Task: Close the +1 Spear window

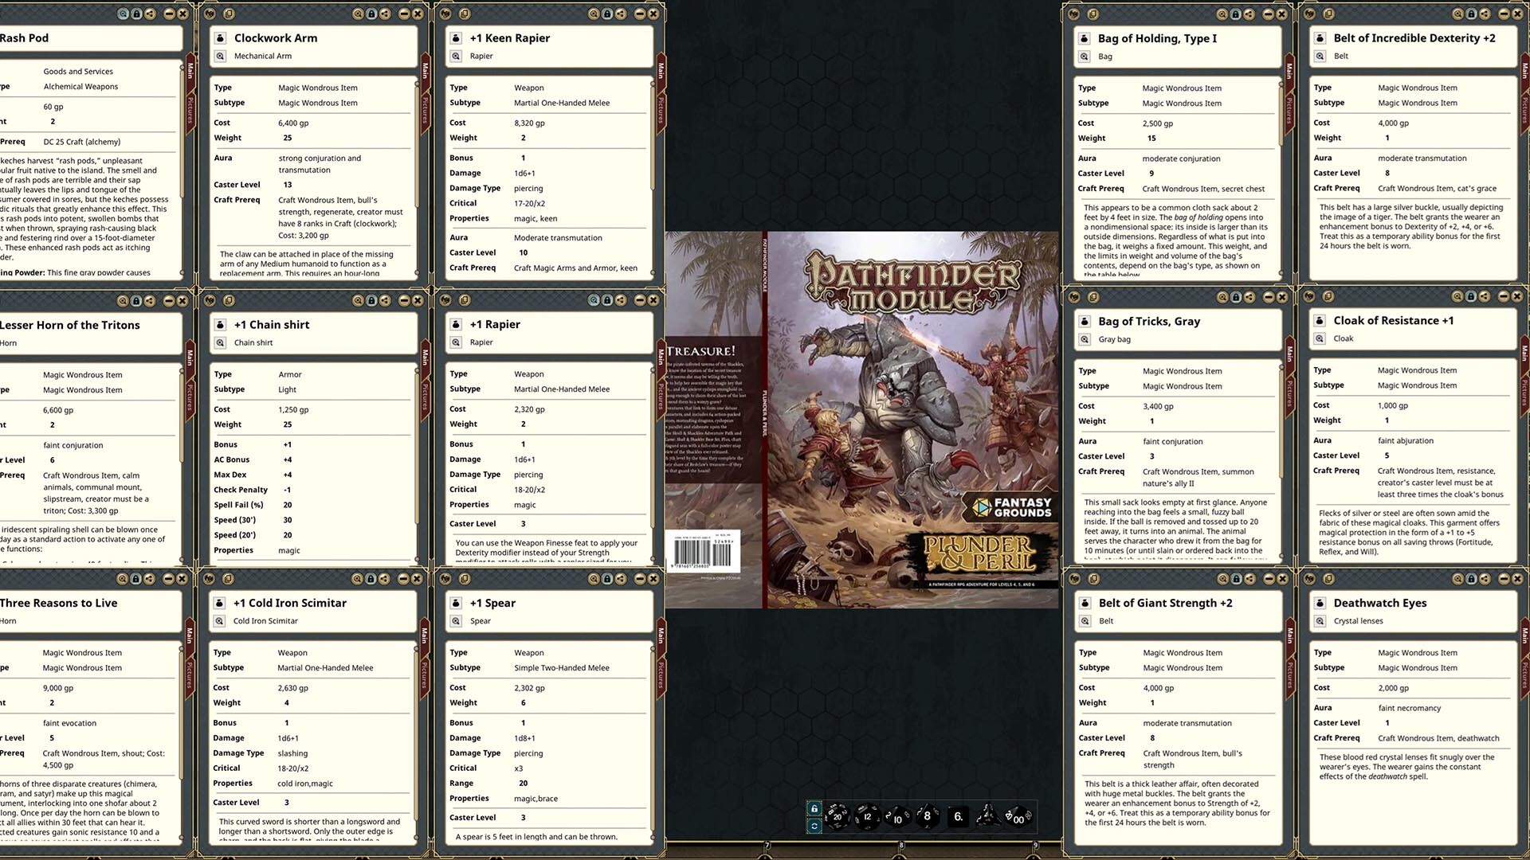Action: 653,579
